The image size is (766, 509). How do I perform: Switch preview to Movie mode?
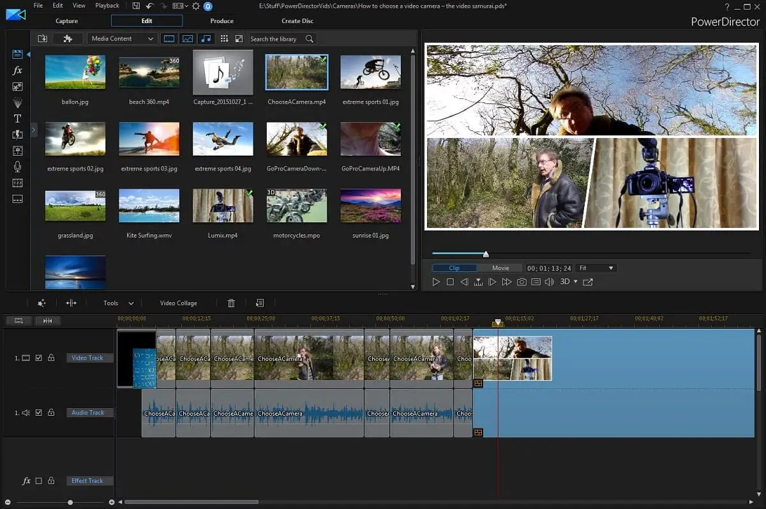click(500, 268)
